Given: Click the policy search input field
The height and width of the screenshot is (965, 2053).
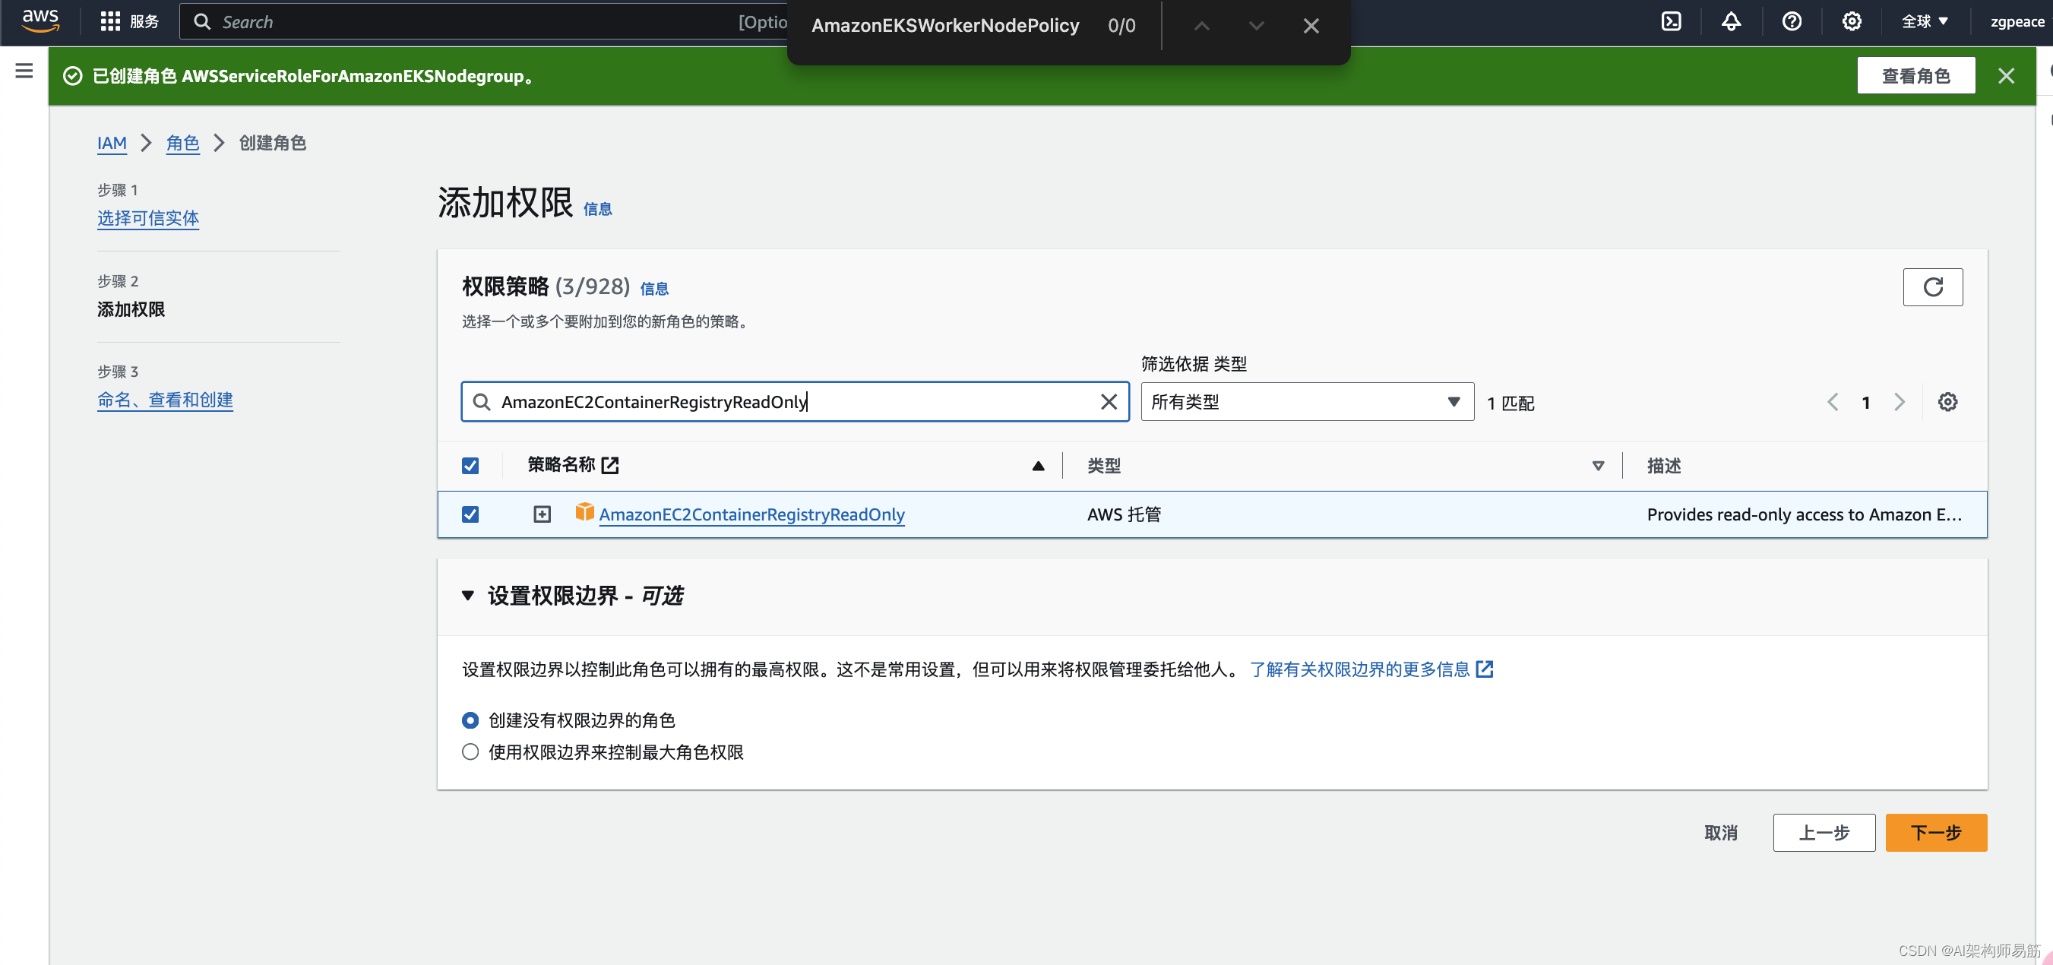Looking at the screenshot, I should (x=794, y=402).
